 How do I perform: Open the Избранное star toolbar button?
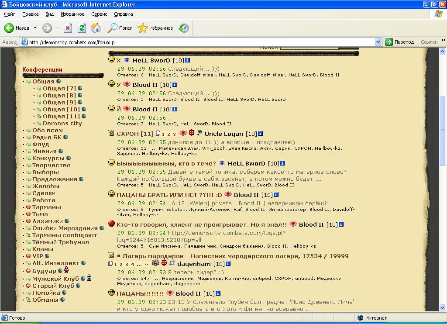[155, 28]
